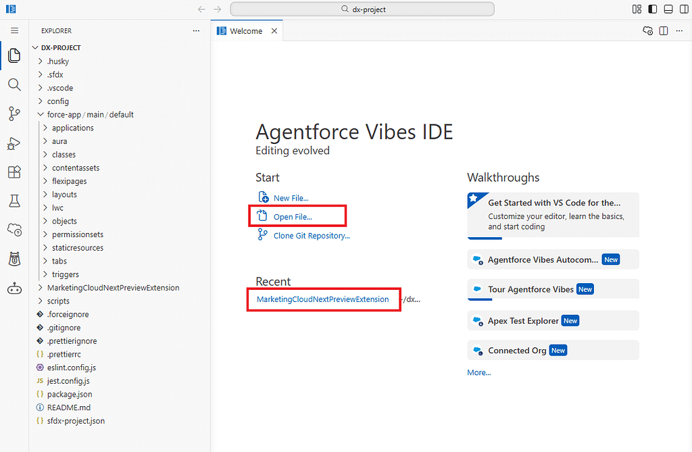This screenshot has width=692, height=452.
Task: Open the Run and Debug view icon
Action: (14, 143)
